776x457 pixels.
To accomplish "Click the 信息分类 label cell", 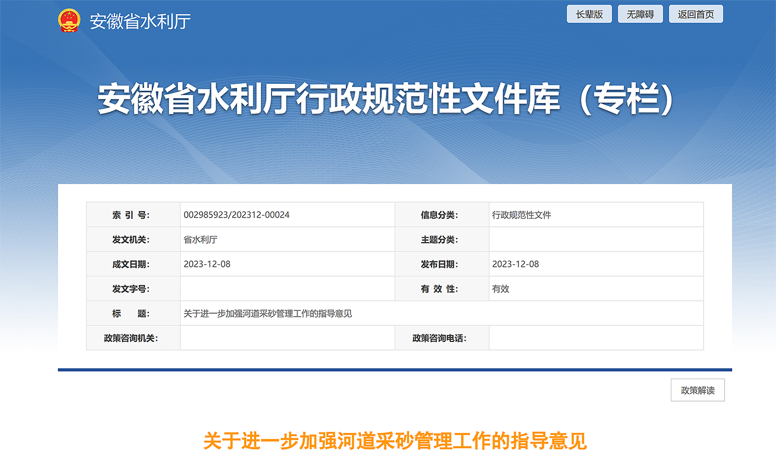I will (442, 215).
